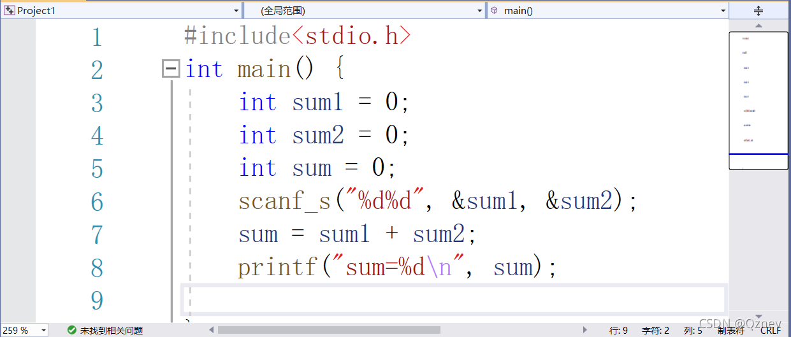
Task: Click the horizontal scrollbar thumb
Action: 329,330
